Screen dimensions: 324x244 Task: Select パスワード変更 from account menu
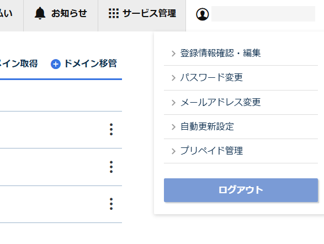tap(241, 78)
